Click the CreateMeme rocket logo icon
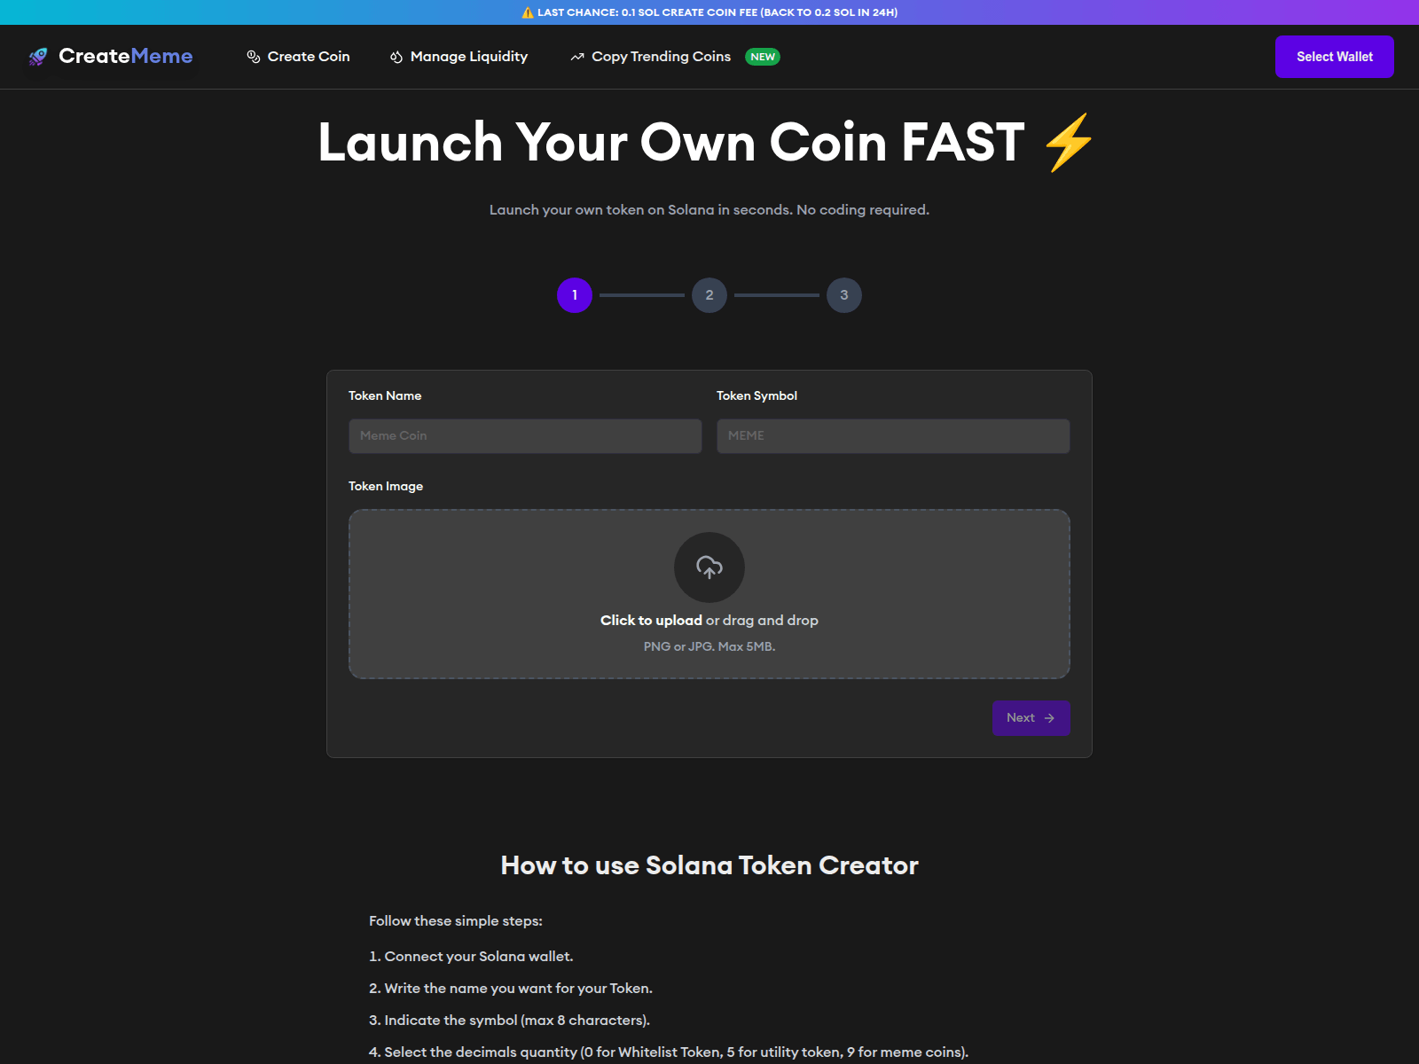The height and width of the screenshot is (1064, 1419). pyautogui.click(x=38, y=57)
